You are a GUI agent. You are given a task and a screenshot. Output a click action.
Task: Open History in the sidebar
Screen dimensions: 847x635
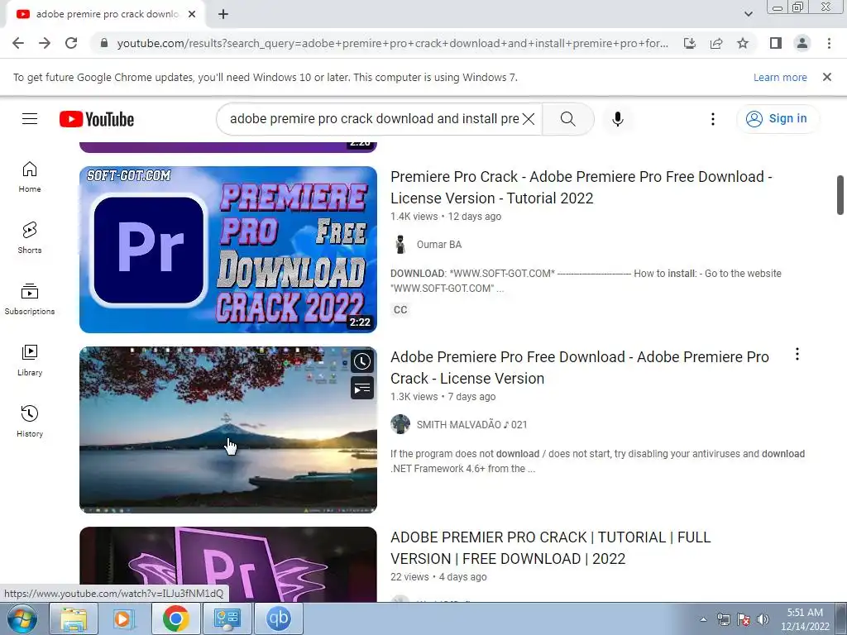pyautogui.click(x=30, y=422)
